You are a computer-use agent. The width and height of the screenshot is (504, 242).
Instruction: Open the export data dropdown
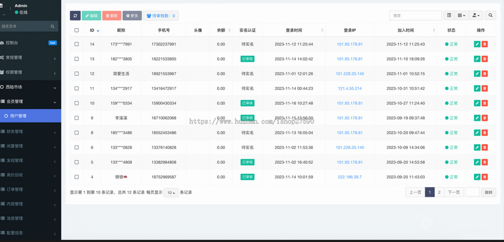(476, 15)
